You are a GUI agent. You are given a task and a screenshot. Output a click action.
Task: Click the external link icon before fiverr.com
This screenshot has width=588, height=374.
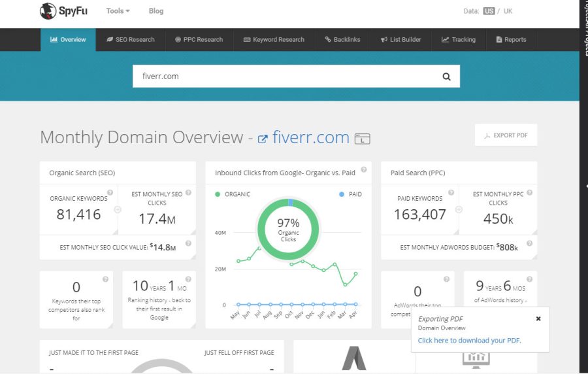(x=263, y=139)
